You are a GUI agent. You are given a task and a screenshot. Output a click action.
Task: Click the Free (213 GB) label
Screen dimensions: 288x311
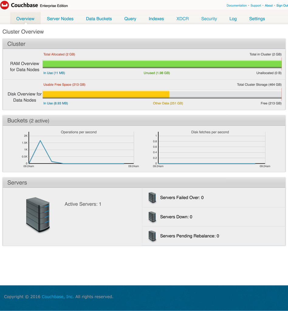coord(271,103)
